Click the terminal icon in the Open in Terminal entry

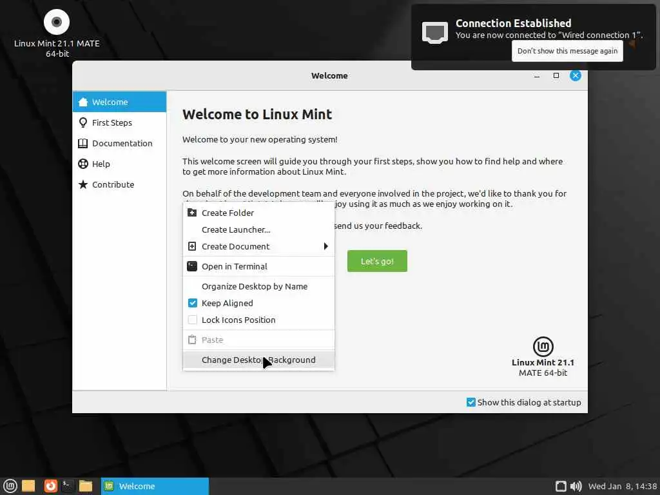(192, 266)
